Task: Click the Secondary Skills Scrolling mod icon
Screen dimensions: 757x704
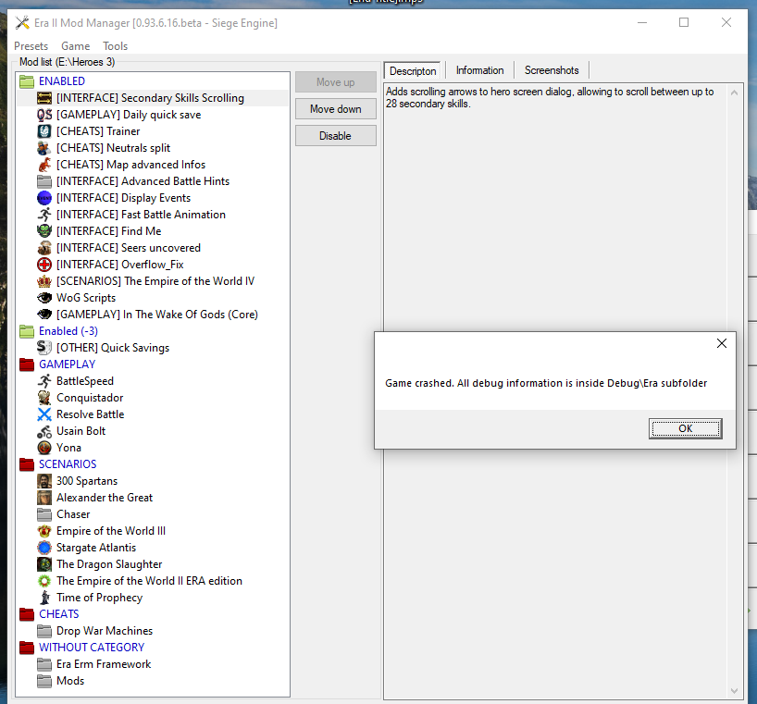Action: (x=43, y=98)
